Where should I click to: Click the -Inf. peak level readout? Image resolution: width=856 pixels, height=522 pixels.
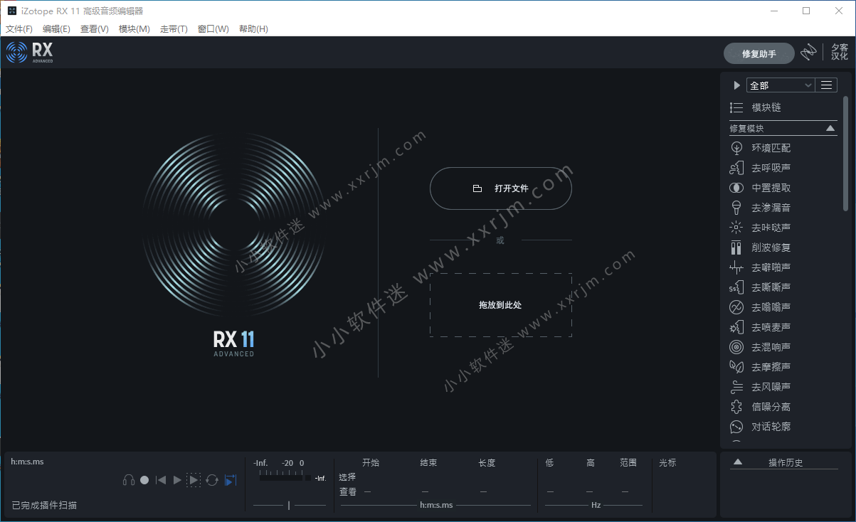tap(320, 479)
